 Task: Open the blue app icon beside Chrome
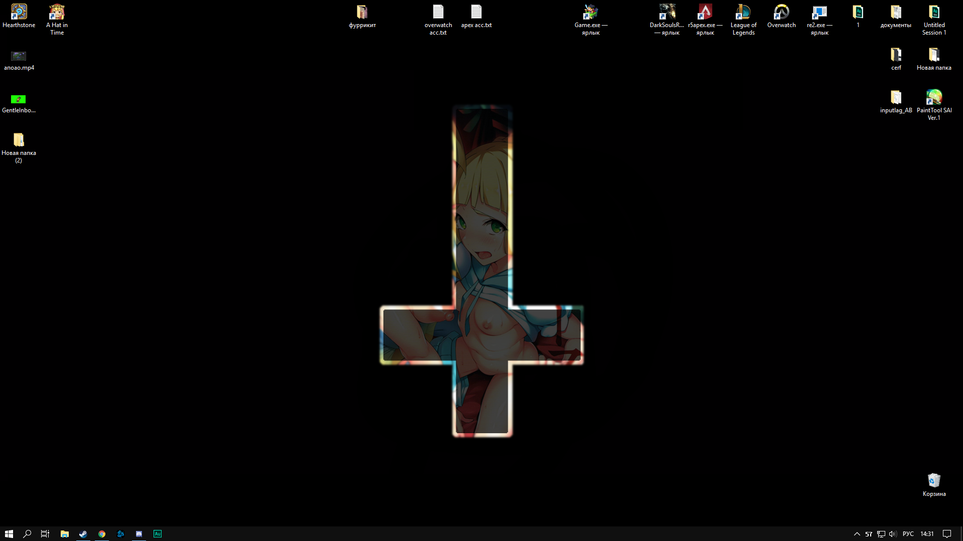click(x=120, y=533)
